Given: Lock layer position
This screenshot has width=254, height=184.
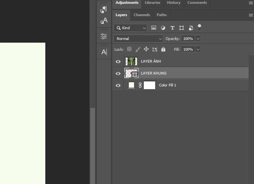Looking at the screenshot, I should pyautogui.click(x=146, y=49).
